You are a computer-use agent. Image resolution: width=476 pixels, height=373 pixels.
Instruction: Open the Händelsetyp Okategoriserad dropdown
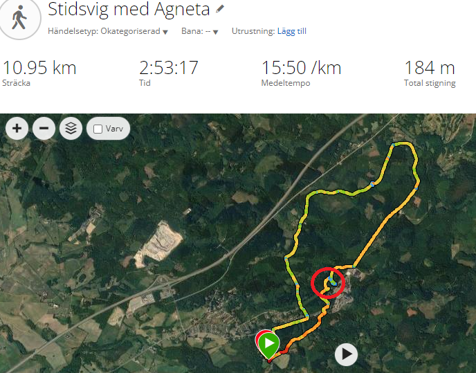coord(108,31)
